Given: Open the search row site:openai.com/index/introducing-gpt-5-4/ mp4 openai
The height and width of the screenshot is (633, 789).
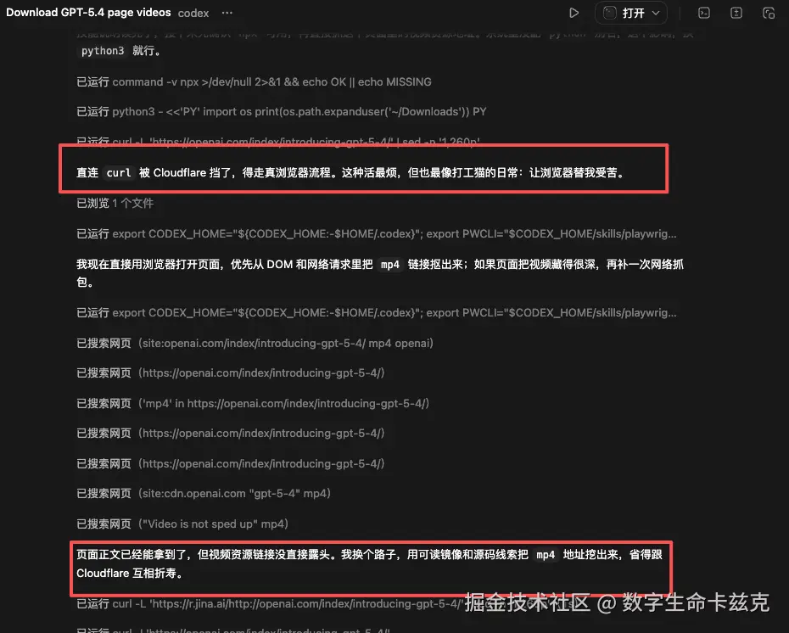Looking at the screenshot, I should 255,343.
